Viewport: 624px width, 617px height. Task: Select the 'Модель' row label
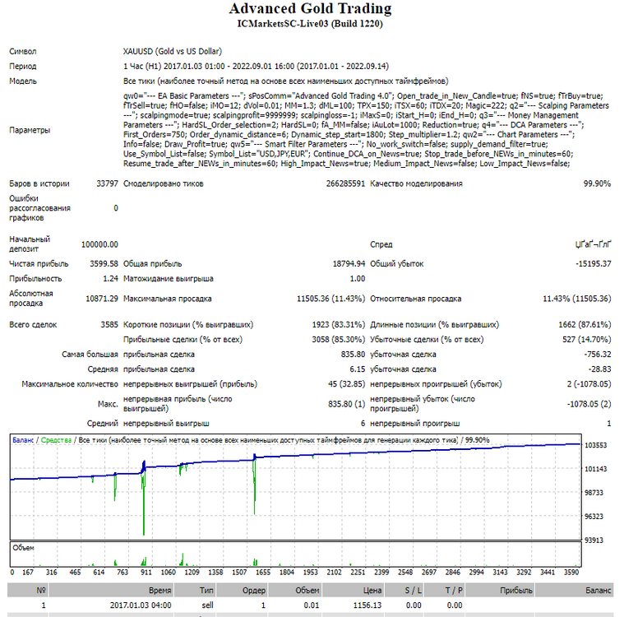coord(23,81)
